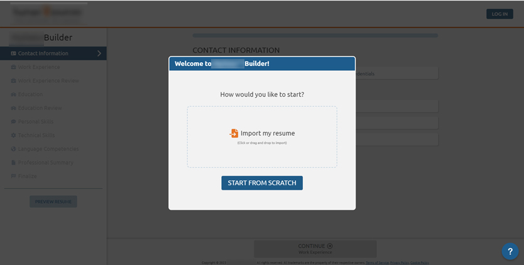
Task: Open the help question mark button
Action: tap(510, 251)
